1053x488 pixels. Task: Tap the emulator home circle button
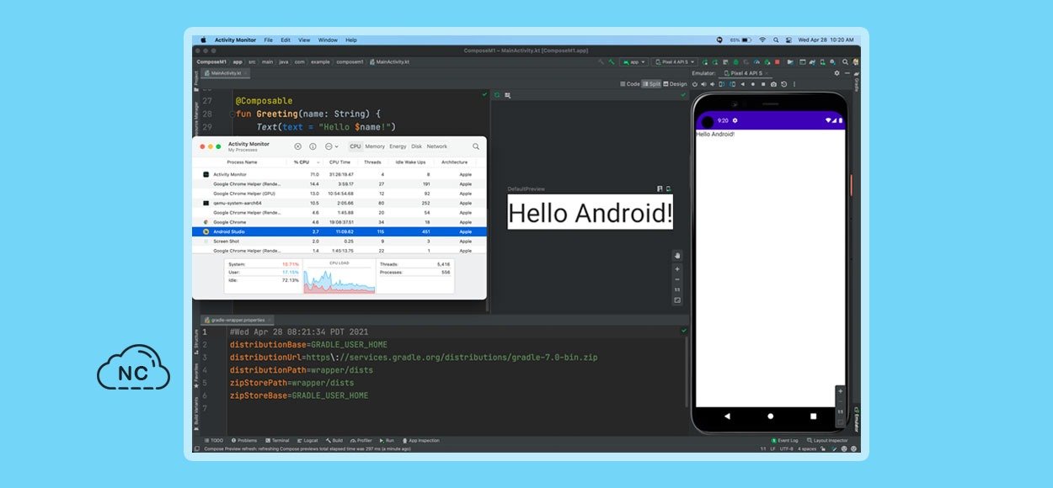770,416
